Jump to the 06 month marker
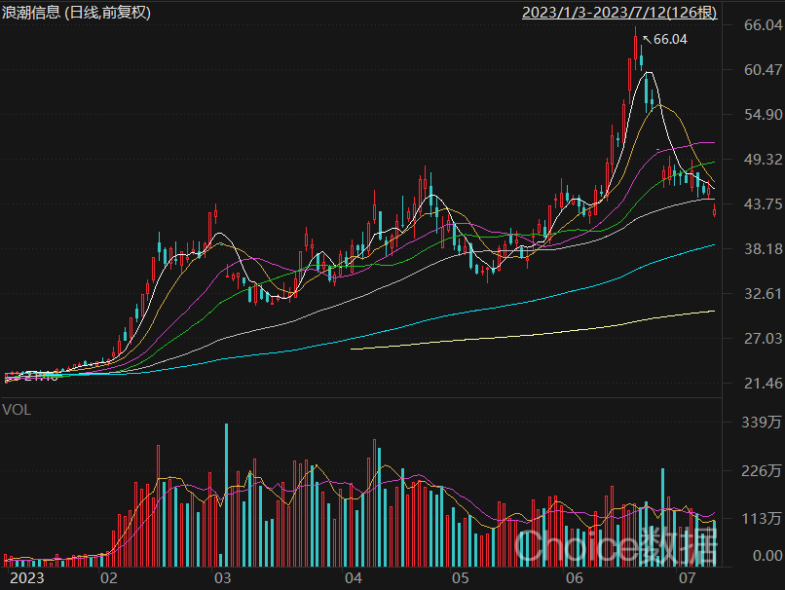785x590 pixels. tap(575, 578)
